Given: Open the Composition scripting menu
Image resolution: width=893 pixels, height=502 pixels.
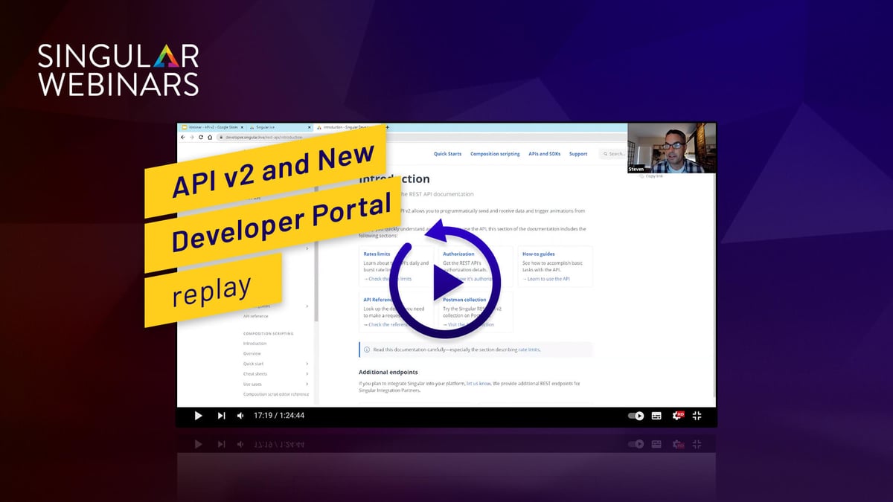Looking at the screenshot, I should point(495,154).
